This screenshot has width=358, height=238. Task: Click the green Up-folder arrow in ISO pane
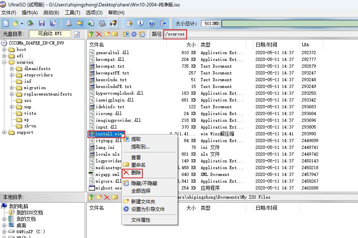pyautogui.click(x=91, y=34)
